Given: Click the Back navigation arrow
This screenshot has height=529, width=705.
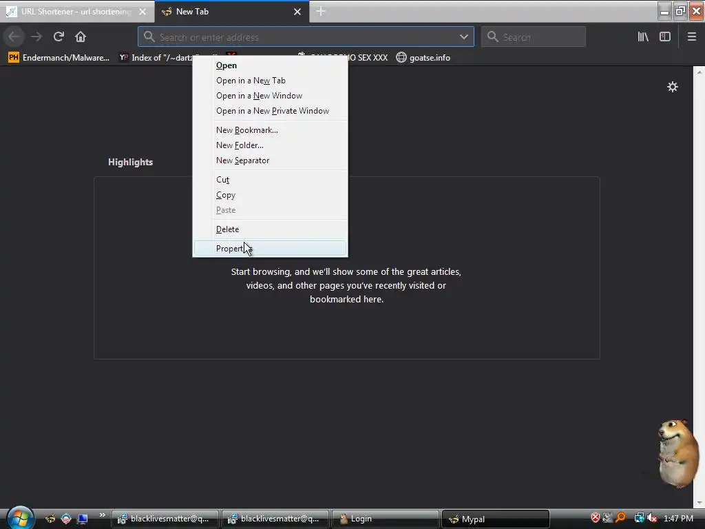Looking at the screenshot, I should coord(14,37).
